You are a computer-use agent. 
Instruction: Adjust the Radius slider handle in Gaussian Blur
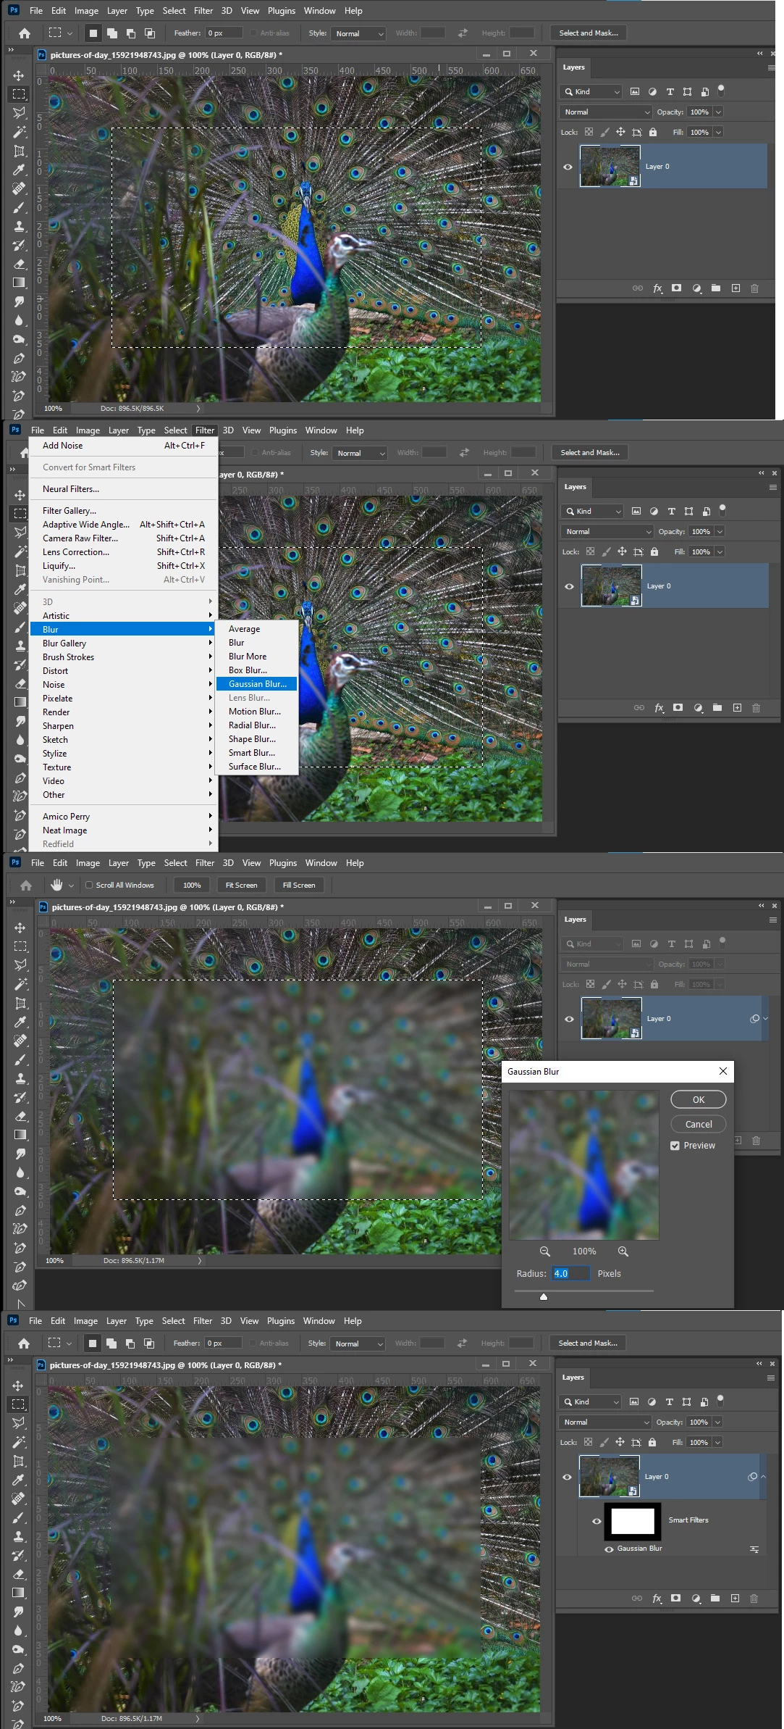544,1297
